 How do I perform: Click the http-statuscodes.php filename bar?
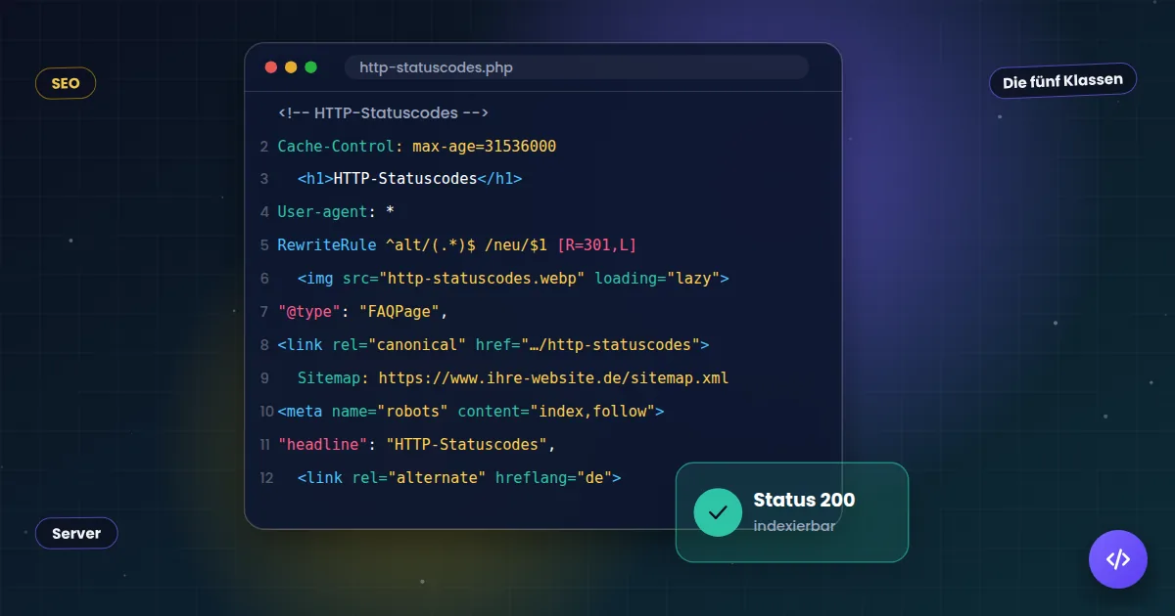point(576,67)
